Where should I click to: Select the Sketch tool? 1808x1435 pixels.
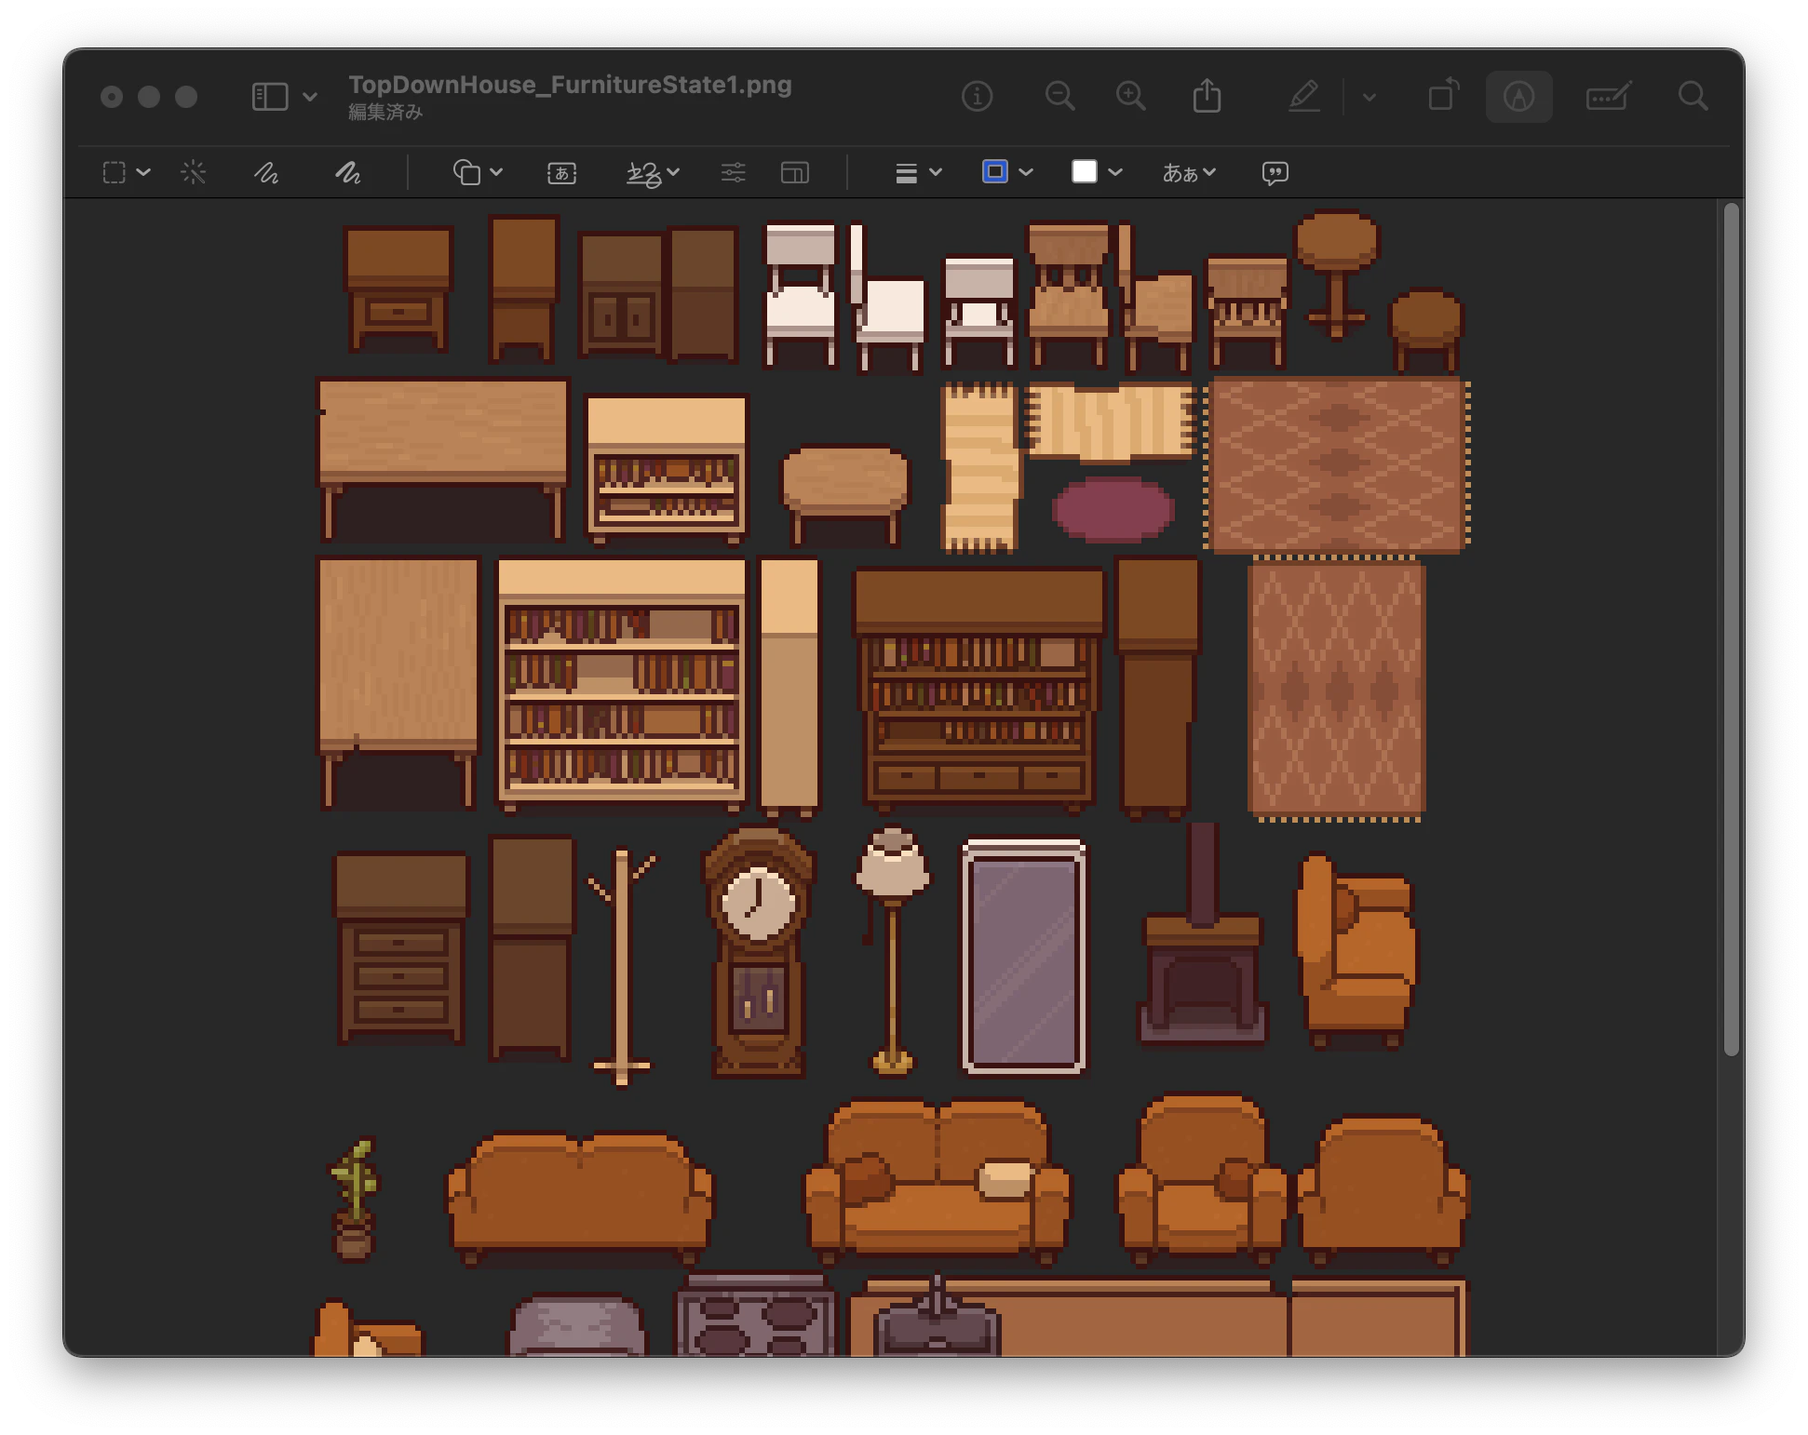[x=266, y=172]
